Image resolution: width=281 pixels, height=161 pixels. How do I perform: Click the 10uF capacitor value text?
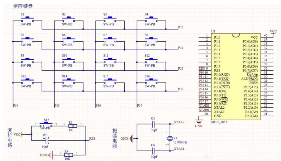tap(45, 147)
